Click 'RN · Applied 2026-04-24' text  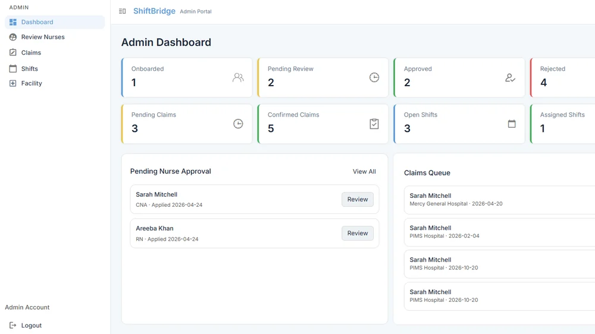(167, 239)
